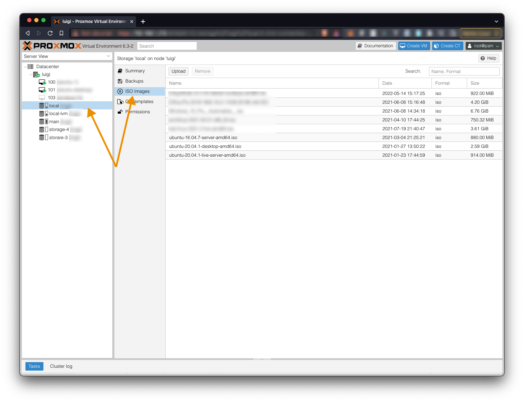Select ubuntu-16.04.7-server-amd64.iso row
Screen dimensions: 524x402
tap(334, 138)
